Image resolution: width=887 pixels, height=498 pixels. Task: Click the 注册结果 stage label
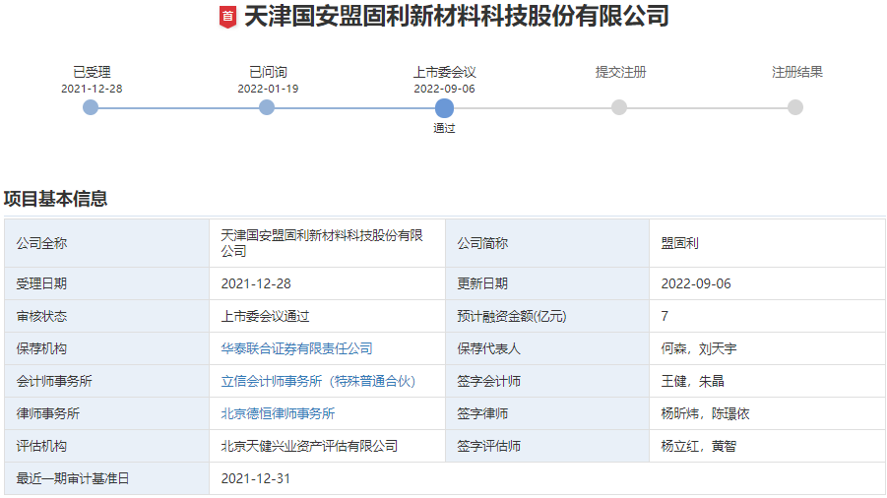click(x=797, y=73)
